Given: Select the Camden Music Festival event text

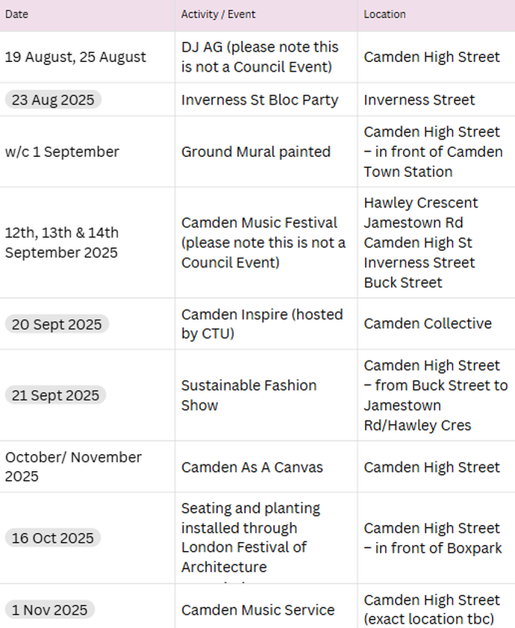Looking at the screenshot, I should pyautogui.click(x=263, y=243).
